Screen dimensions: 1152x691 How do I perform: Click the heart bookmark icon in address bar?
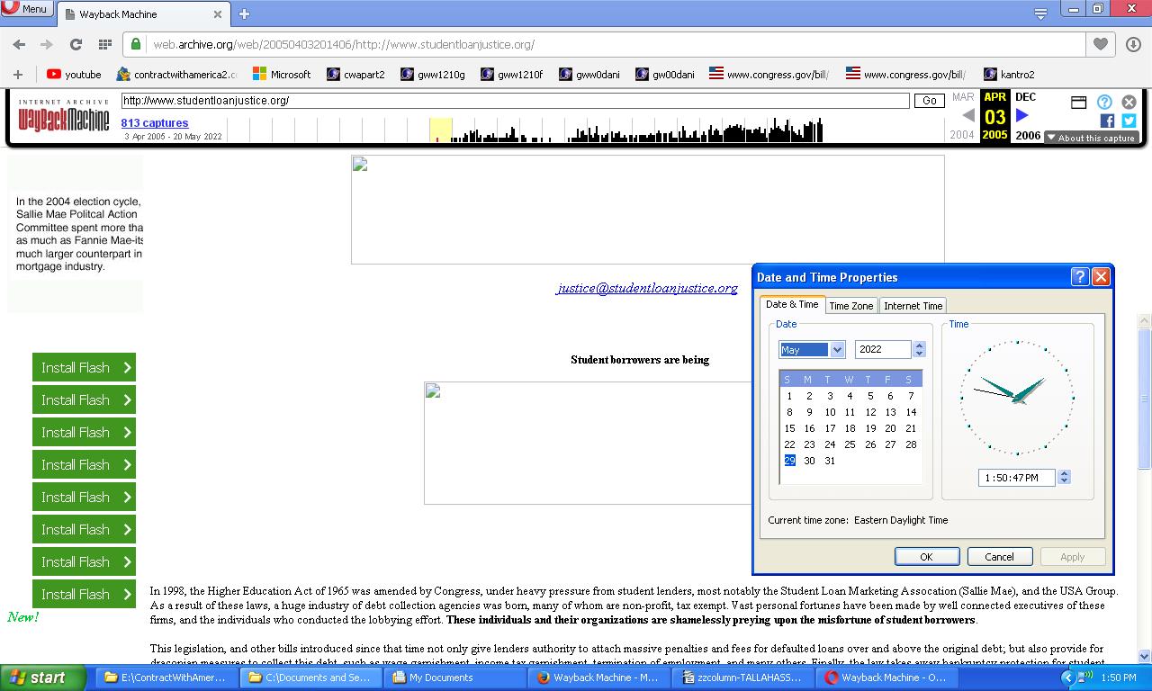tap(1100, 44)
